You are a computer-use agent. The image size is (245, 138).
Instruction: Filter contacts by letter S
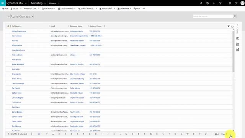point(163,134)
